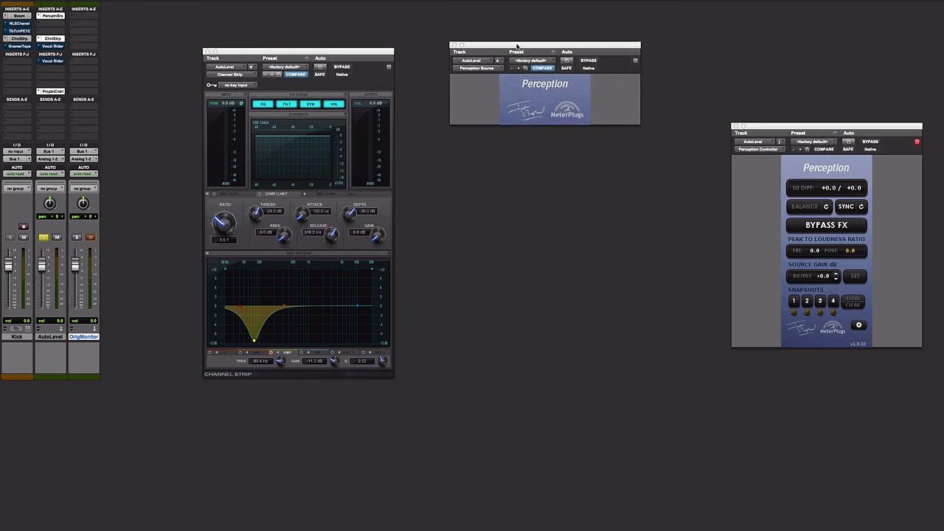944x531 pixels.
Task: Open the no key input dropdown
Action: click(x=236, y=86)
